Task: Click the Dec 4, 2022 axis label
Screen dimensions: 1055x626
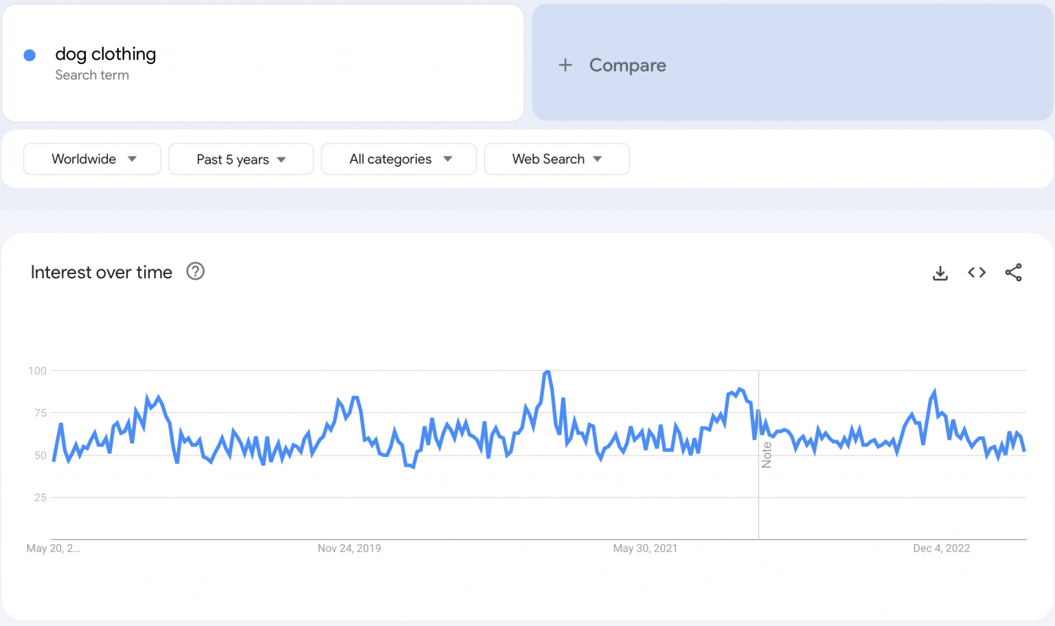Action: [x=941, y=548]
